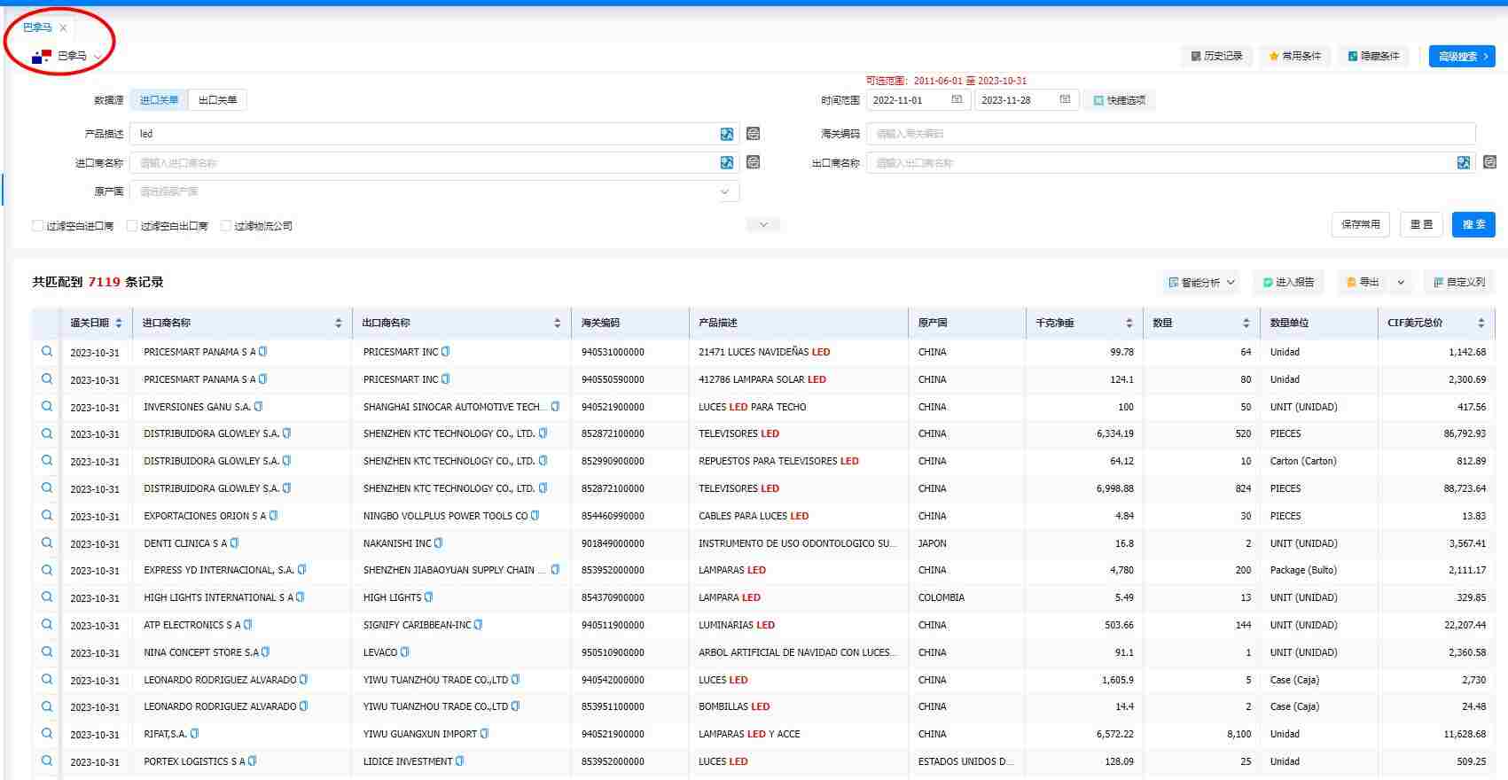Viewport: 1508px width, 780px height.
Task: Toggle 过滤空白出口商 checkbox
Action: click(x=132, y=226)
